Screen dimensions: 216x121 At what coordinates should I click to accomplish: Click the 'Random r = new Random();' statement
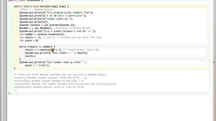coord(36,28)
